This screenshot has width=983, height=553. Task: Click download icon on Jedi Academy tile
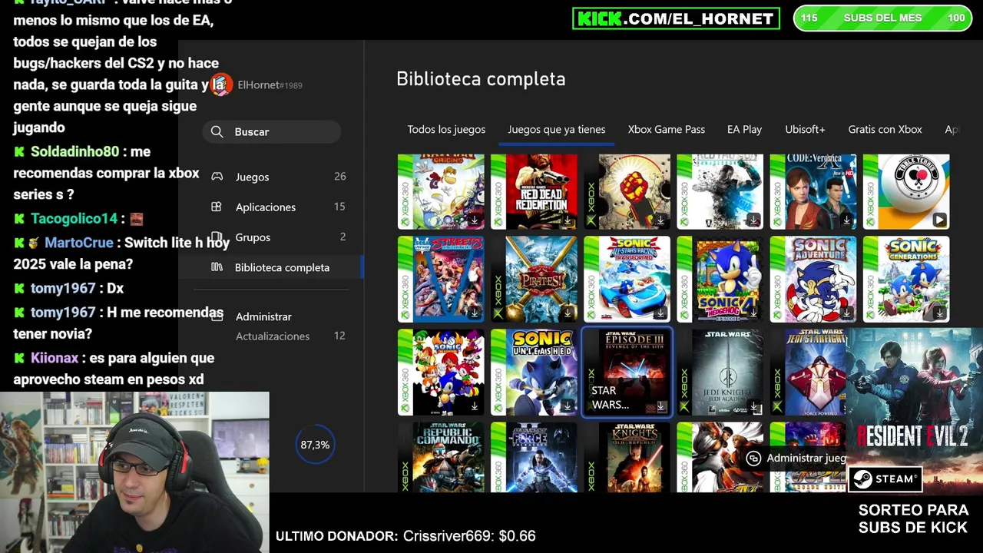click(753, 406)
